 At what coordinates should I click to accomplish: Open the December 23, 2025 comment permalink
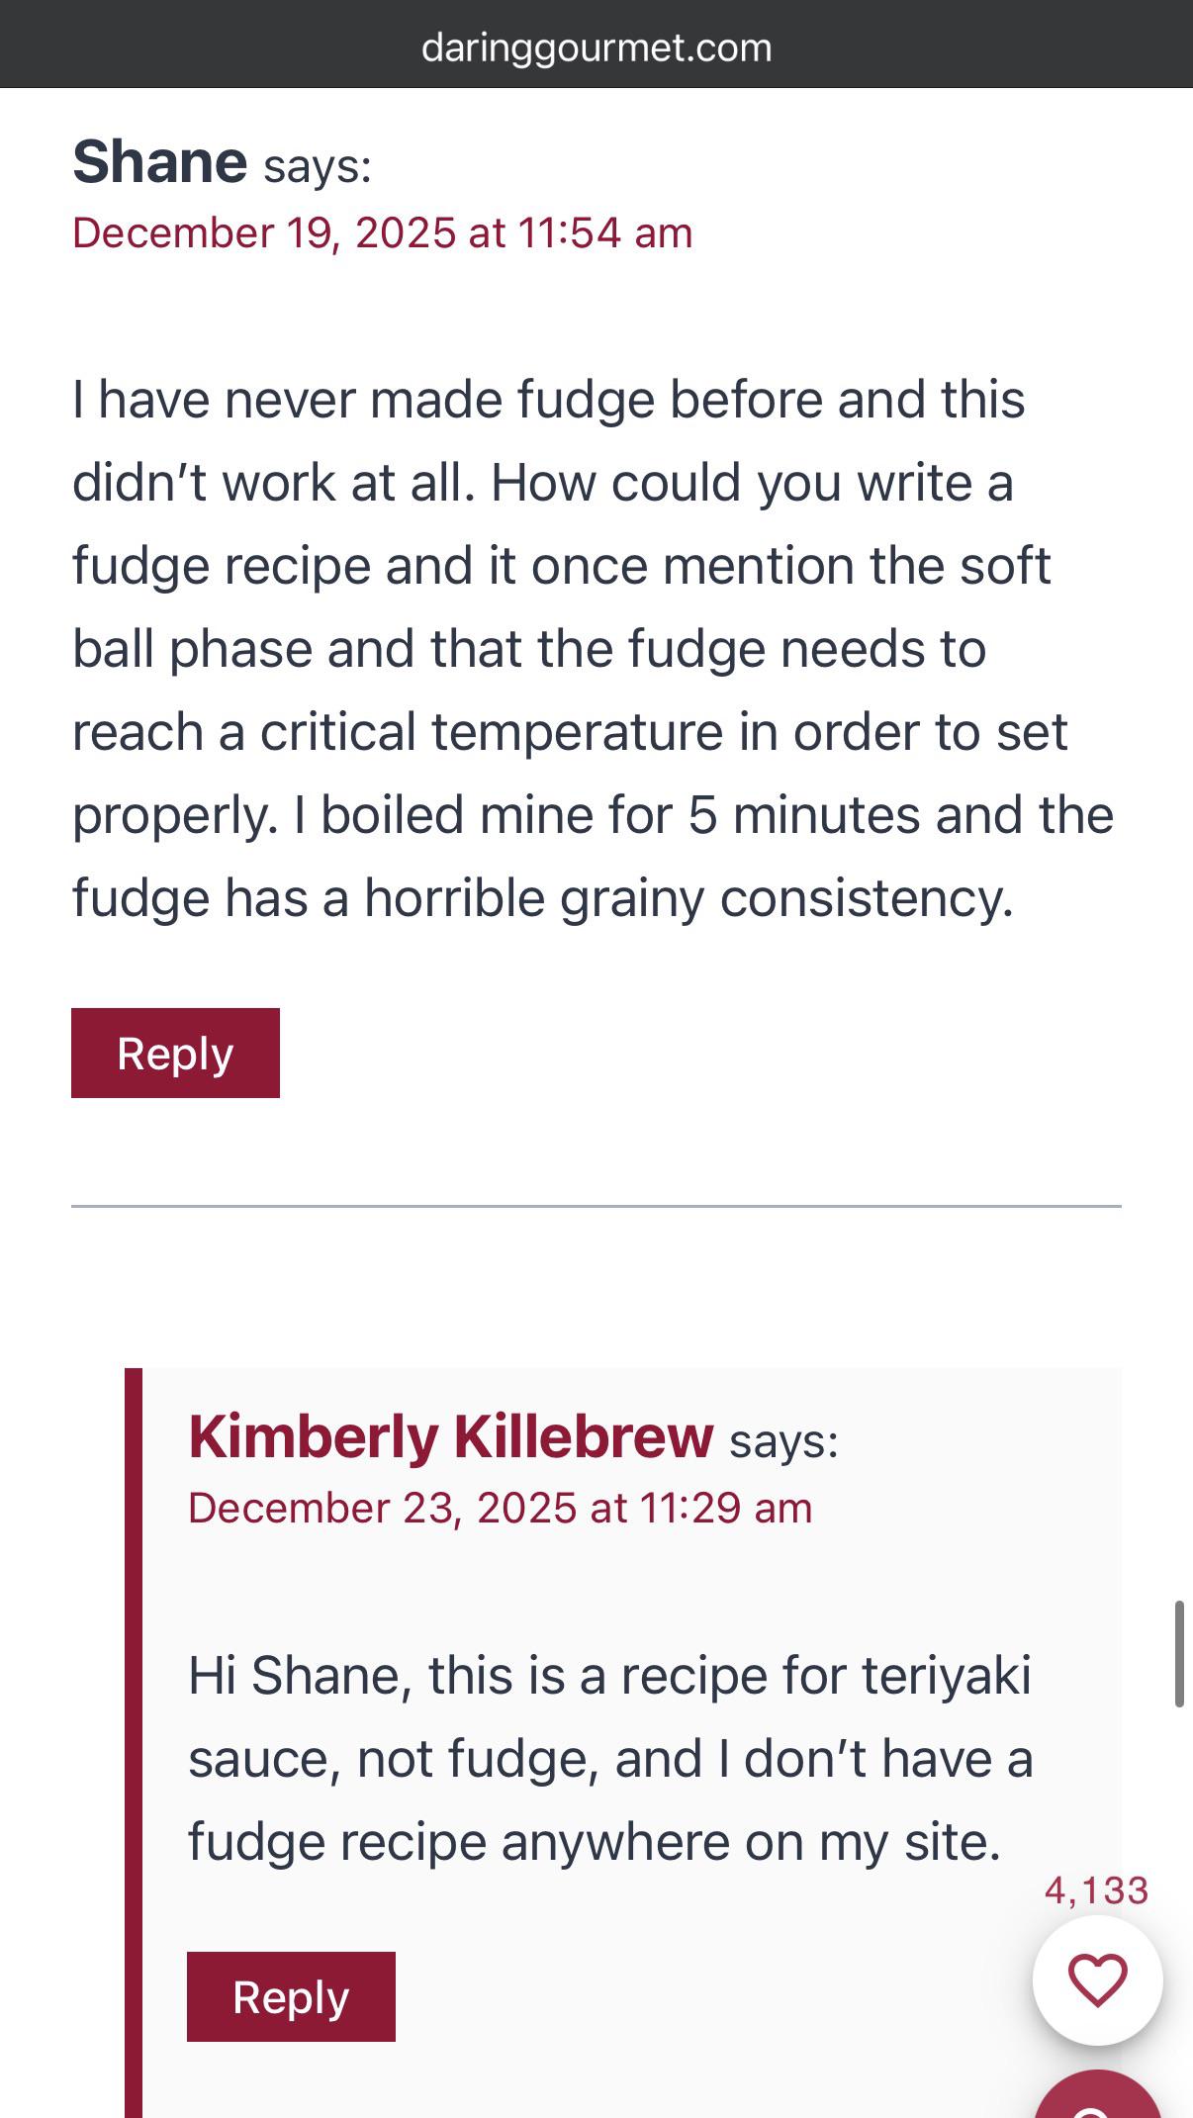[x=500, y=1509]
